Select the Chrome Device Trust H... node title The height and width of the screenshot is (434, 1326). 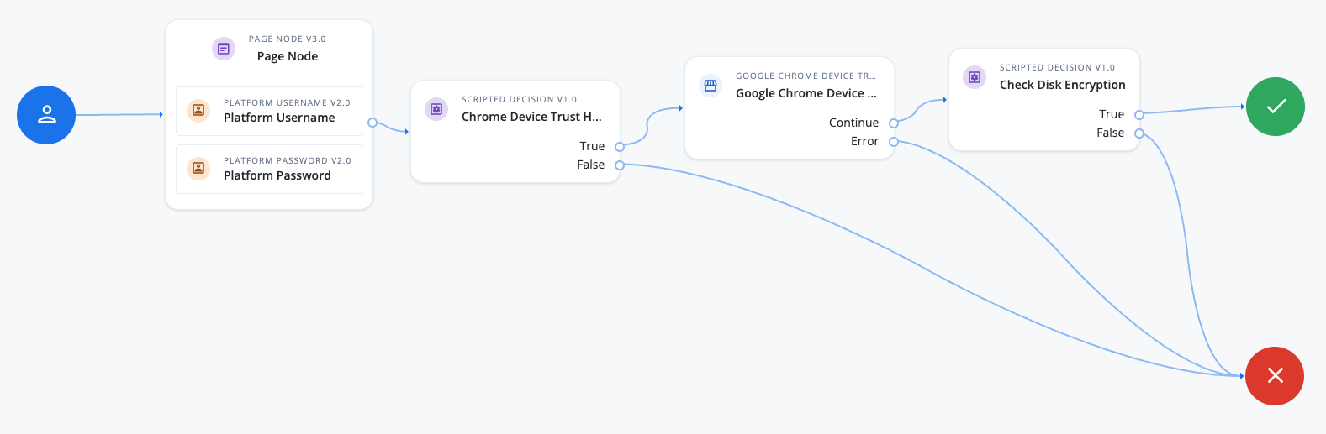click(x=531, y=117)
